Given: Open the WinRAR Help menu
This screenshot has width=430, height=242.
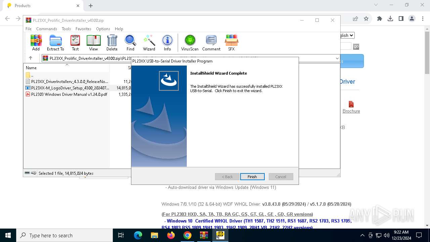Looking at the screenshot, I should coord(119,29).
